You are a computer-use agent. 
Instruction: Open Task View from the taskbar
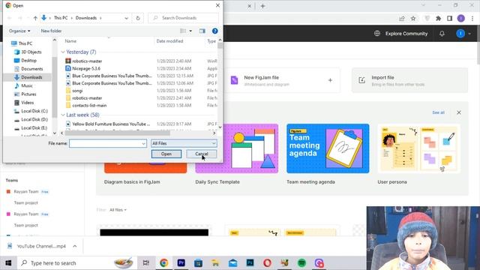(x=146, y=263)
